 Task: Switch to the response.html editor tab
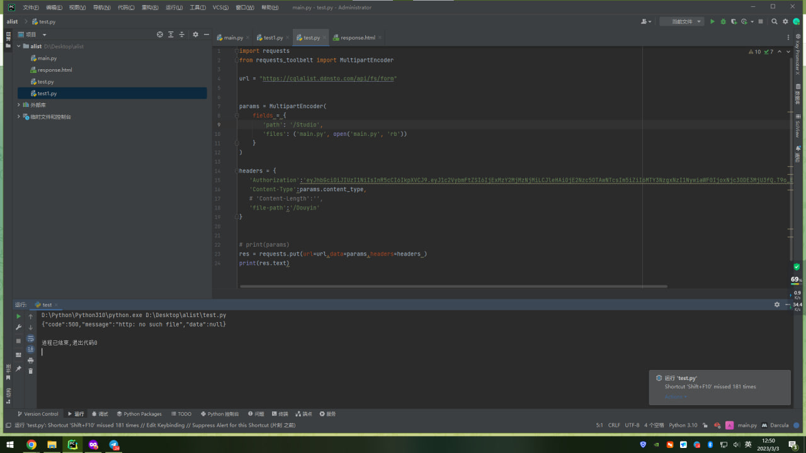coord(357,38)
